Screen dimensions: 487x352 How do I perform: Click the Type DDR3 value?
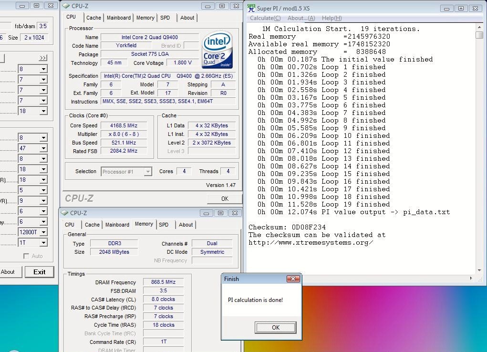coord(114,244)
